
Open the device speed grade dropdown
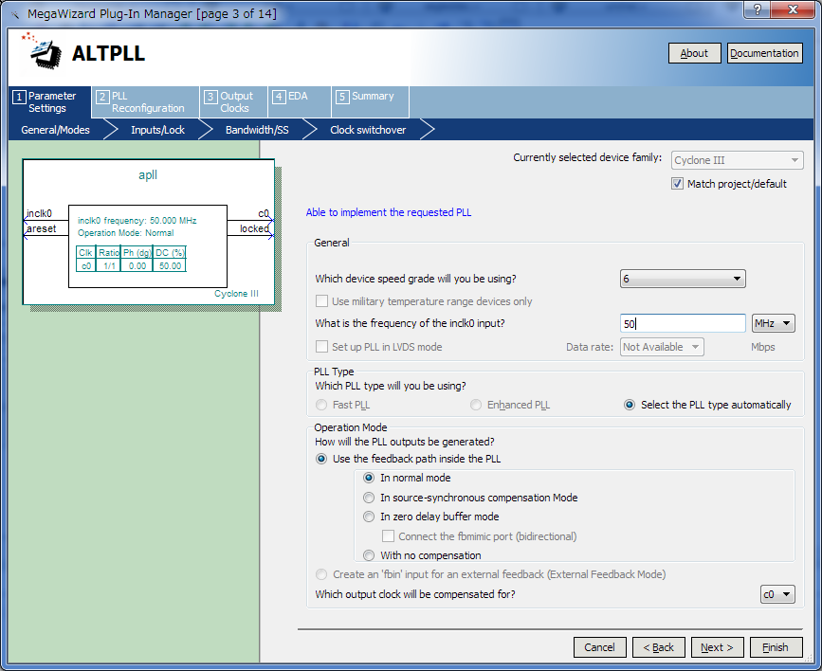pos(683,279)
